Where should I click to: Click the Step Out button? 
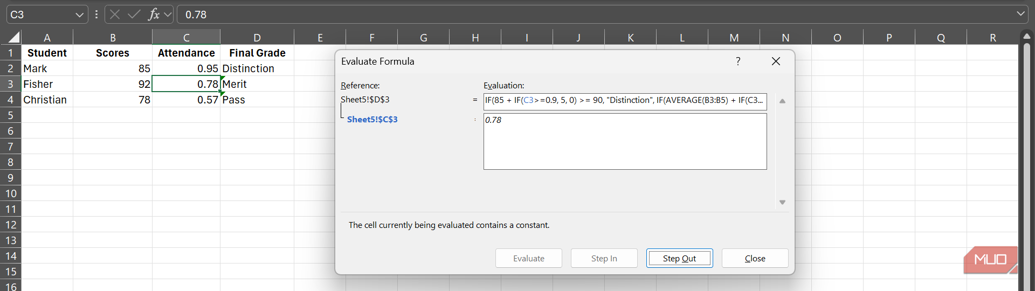(x=679, y=258)
